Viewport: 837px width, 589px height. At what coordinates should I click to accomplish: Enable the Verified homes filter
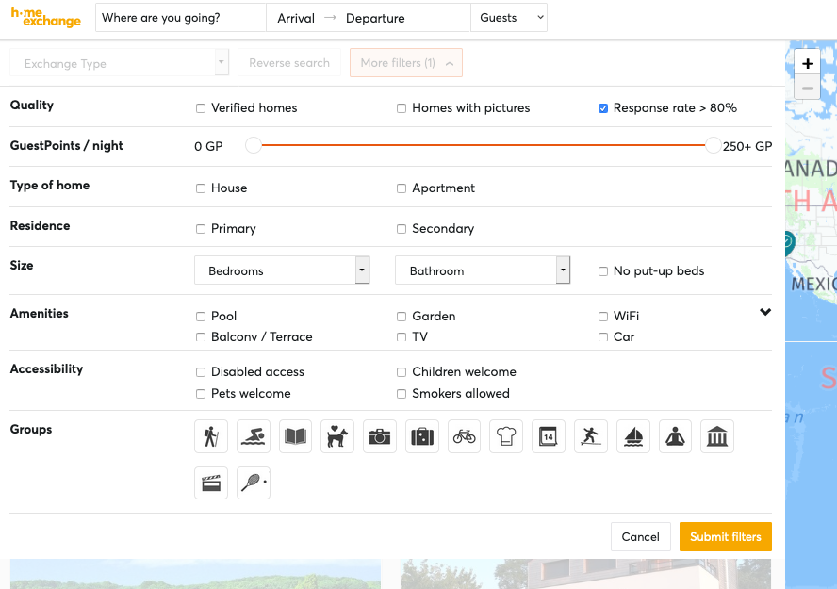pyautogui.click(x=200, y=108)
